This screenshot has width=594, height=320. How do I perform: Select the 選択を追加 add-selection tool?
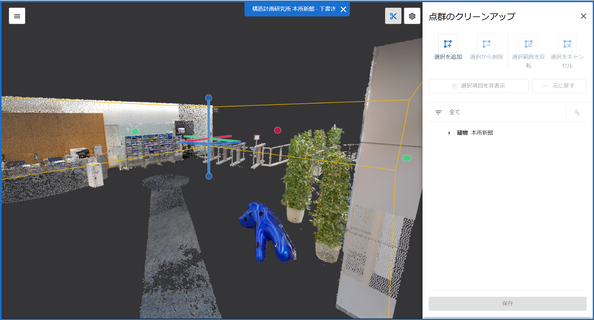448,44
